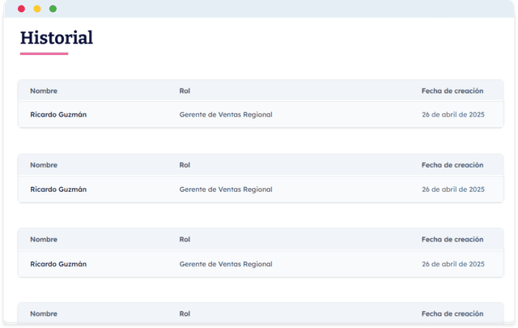Viewport: 518px width, 328px height.
Task: Click the 26 de abril date in first table
Action: (x=452, y=115)
